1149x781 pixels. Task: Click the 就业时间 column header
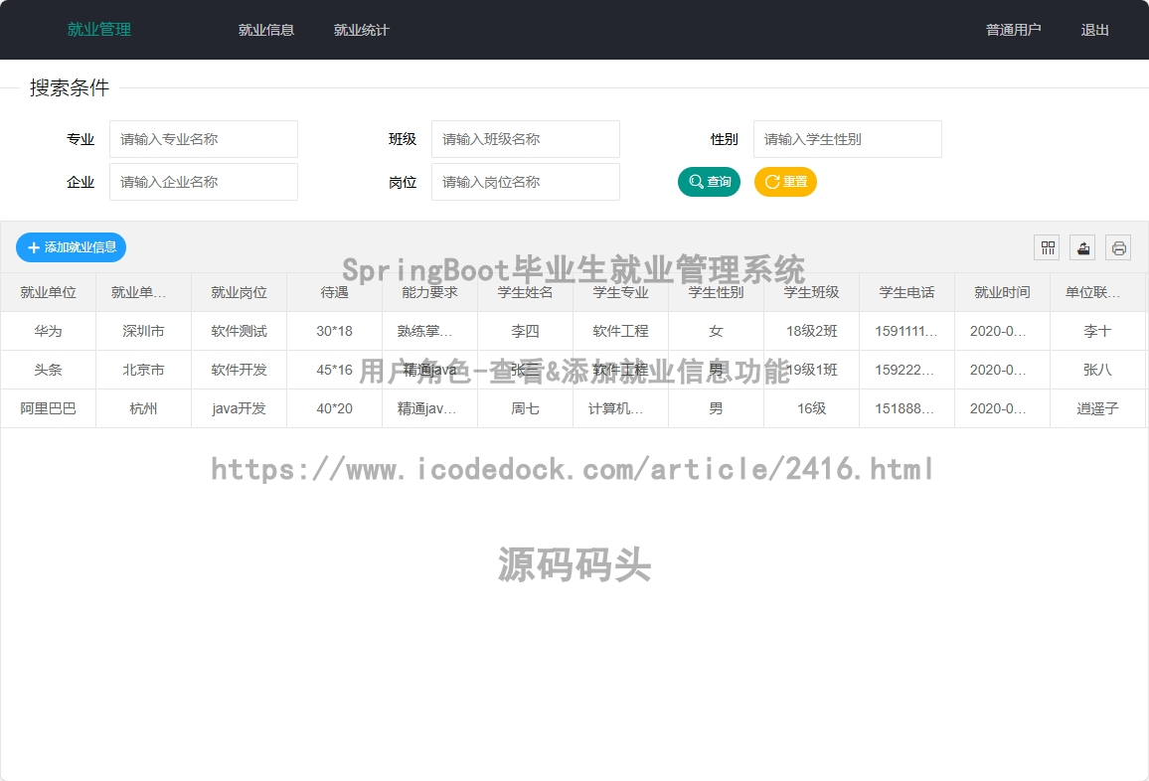click(1002, 292)
